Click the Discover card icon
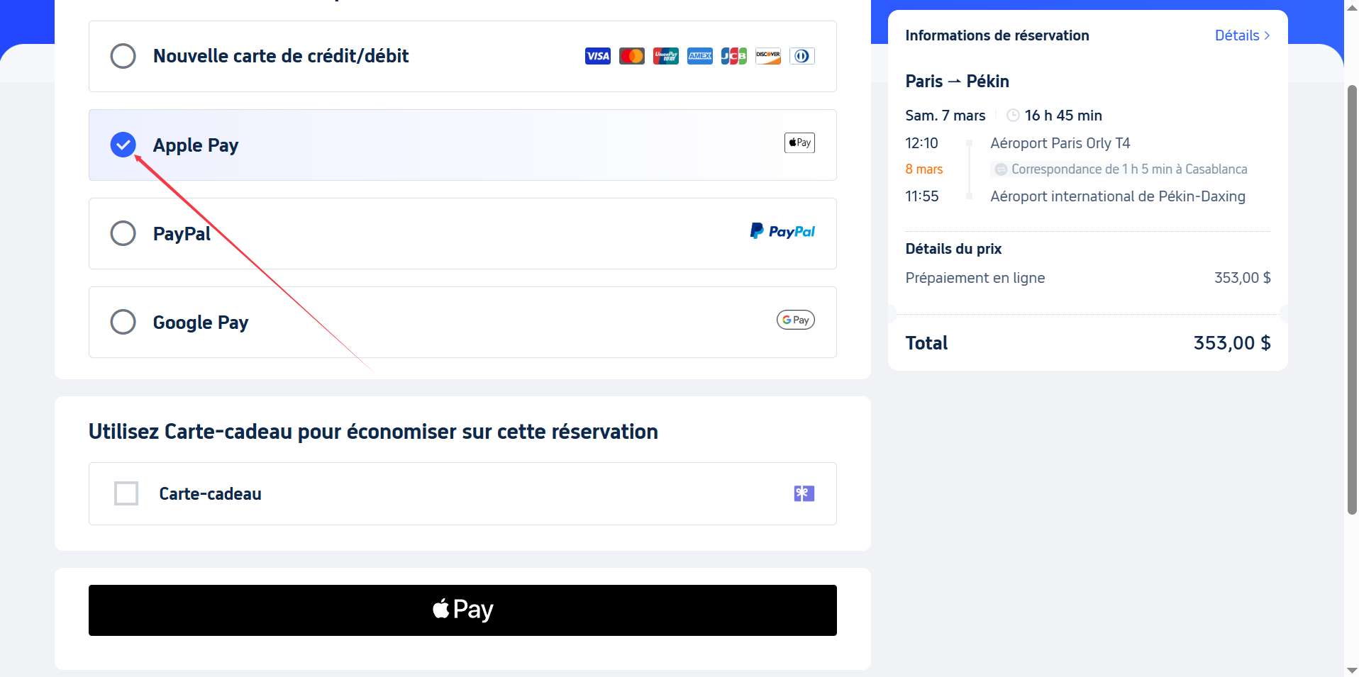Image resolution: width=1359 pixels, height=677 pixels. pos(768,55)
